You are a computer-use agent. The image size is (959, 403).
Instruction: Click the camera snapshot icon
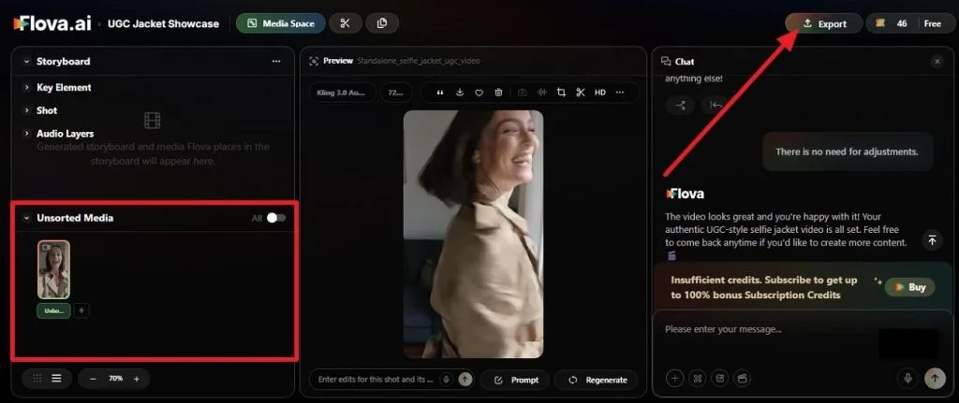click(x=523, y=93)
